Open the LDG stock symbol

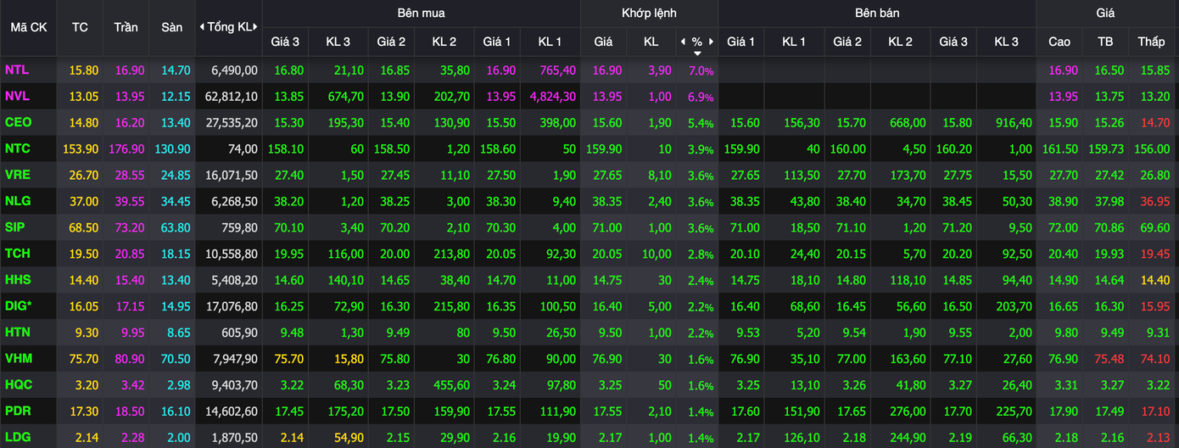click(x=18, y=438)
